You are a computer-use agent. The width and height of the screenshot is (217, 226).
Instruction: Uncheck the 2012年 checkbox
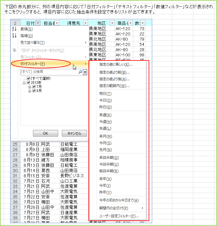click(x=28, y=83)
